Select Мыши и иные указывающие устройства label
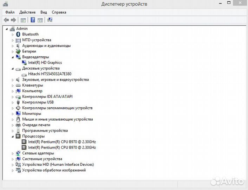248x190 pixels. [57, 119]
